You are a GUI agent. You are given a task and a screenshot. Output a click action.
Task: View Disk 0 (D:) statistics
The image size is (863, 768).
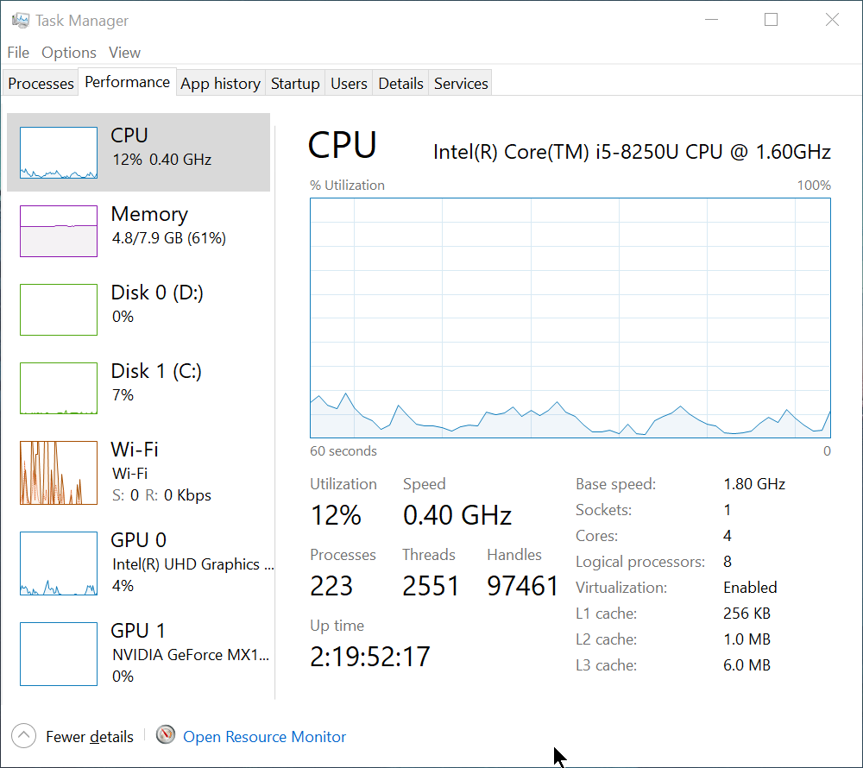[138, 304]
